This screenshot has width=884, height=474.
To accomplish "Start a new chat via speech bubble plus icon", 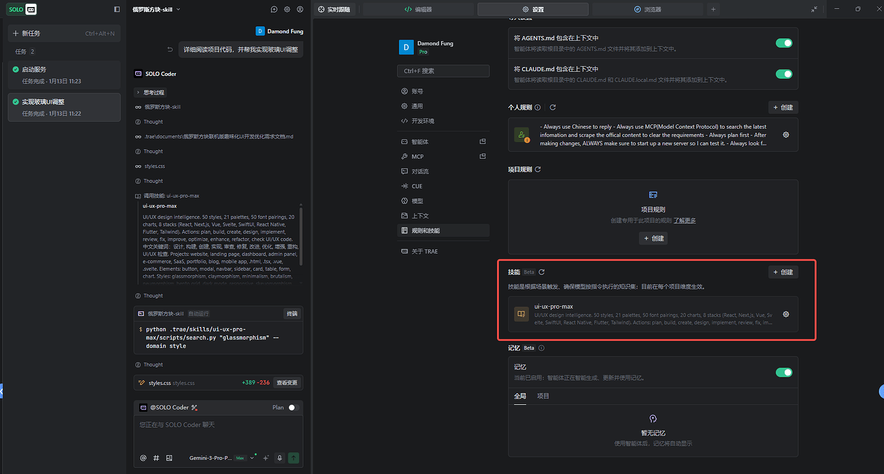I will click(274, 10).
